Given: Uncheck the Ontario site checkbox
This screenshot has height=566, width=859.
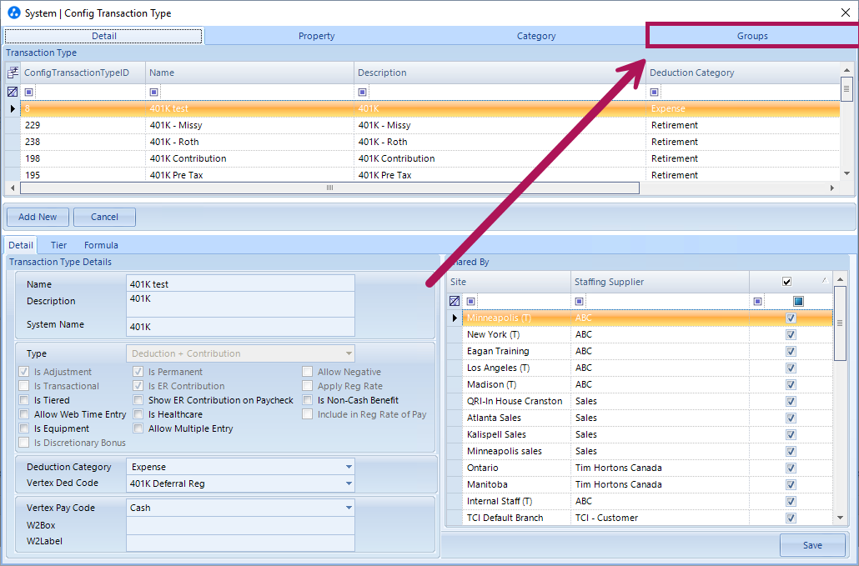Looking at the screenshot, I should tap(791, 468).
